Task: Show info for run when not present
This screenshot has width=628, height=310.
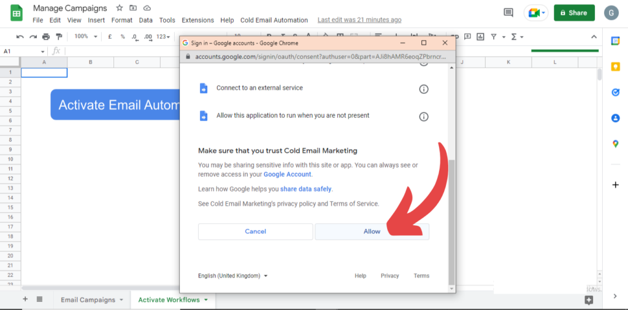Action: click(423, 117)
